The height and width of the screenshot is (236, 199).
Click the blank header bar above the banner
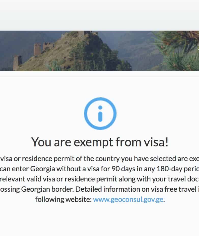point(99,15)
